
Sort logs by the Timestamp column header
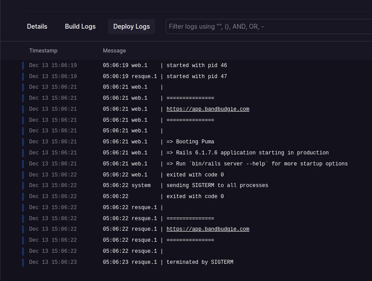[43, 50]
